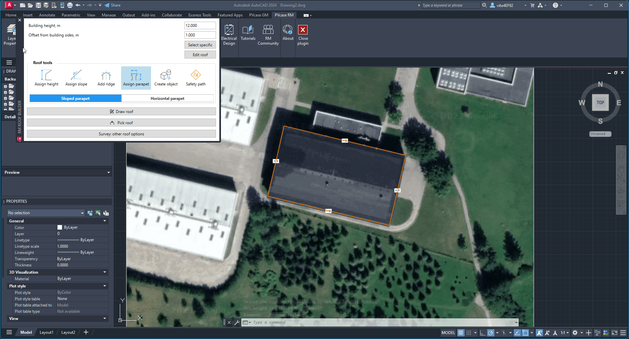Save the drawing with the floppy icon

pos(38,5)
